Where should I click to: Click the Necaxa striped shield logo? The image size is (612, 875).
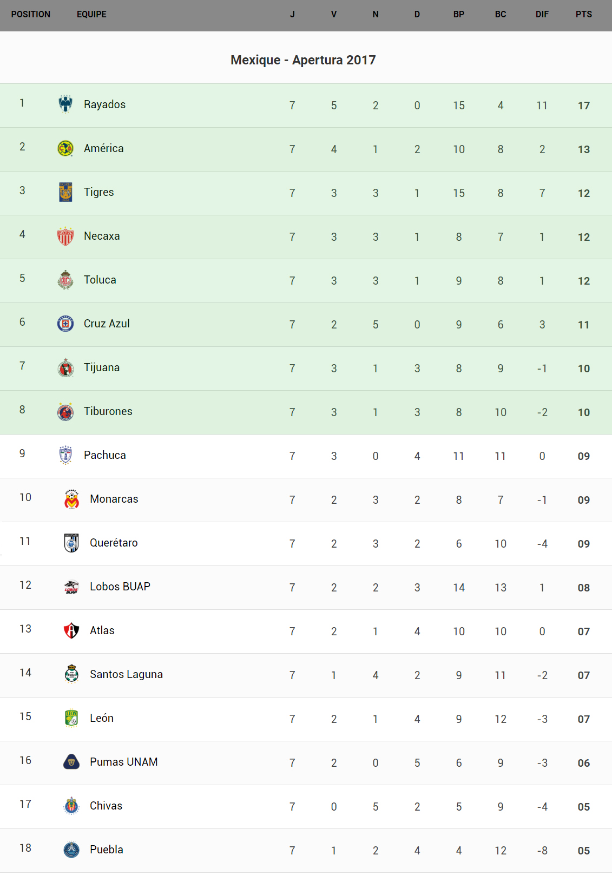click(65, 236)
